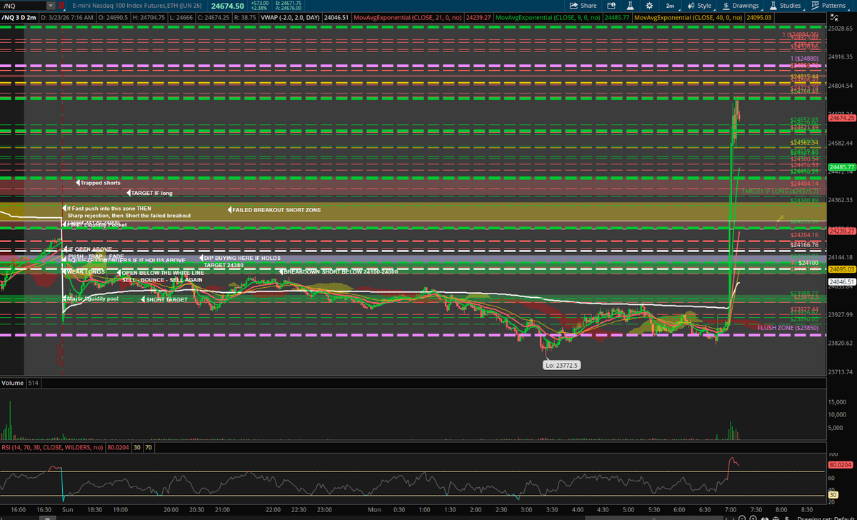Screen dimensions: 857x520
Task: Open the 2m timeframe dropdown
Action: point(671,5)
